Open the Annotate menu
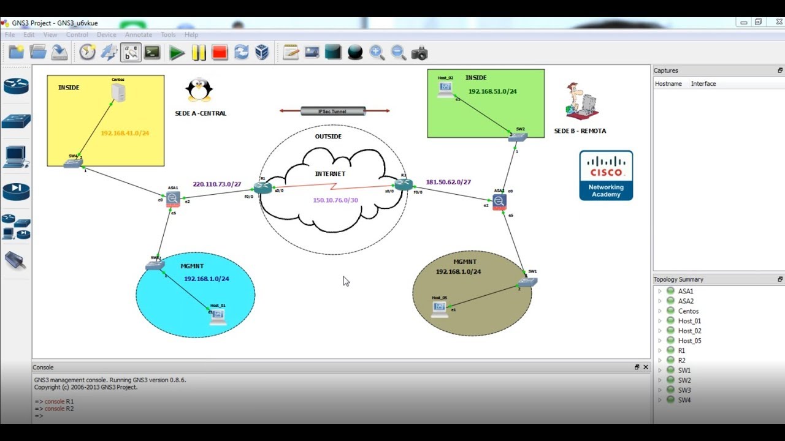This screenshot has width=785, height=441. click(139, 35)
